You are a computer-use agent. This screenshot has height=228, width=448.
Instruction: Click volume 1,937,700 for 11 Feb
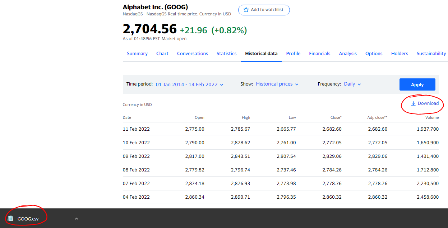coord(428,129)
